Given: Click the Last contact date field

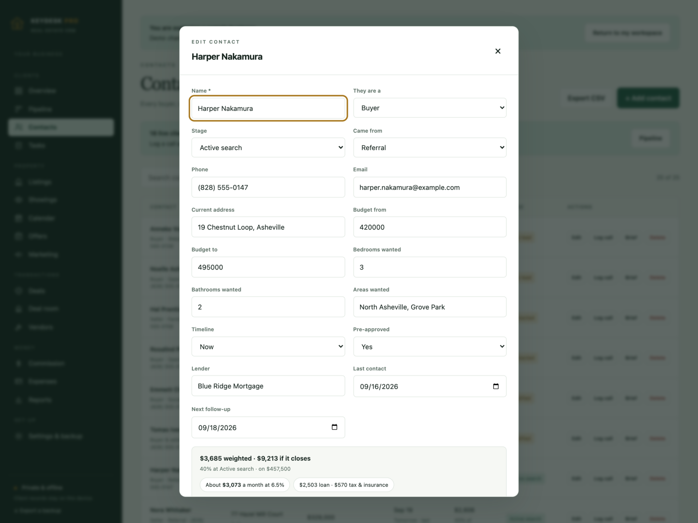Looking at the screenshot, I should click(x=430, y=386).
